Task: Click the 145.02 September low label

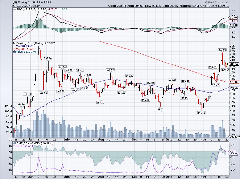Action: click(x=160, y=109)
